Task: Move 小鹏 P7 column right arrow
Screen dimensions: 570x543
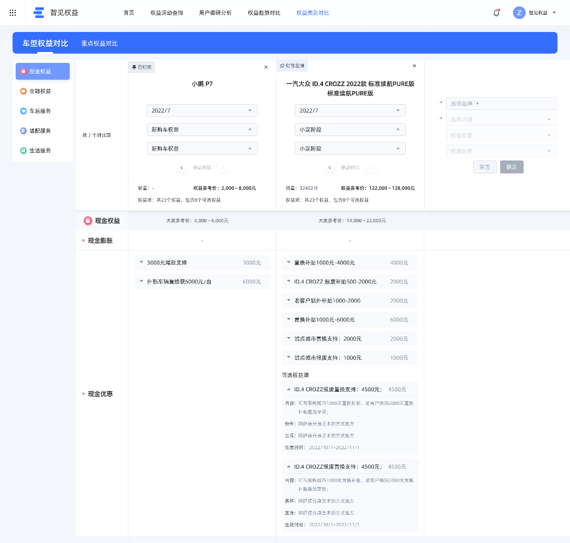Action: (223, 167)
